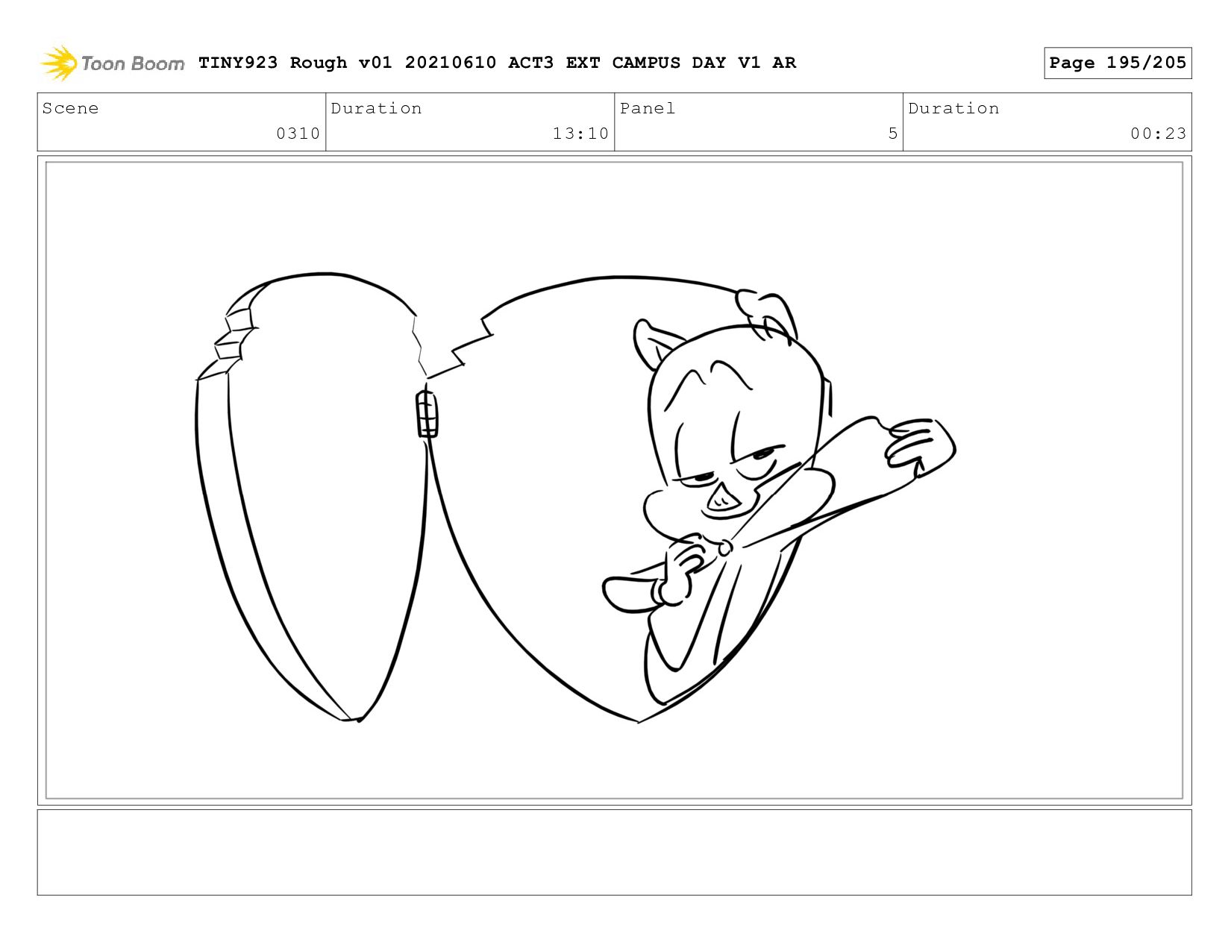Viewport: 1231px width, 951px height.
Task: Select panel duration value 00:23
Action: coord(1158,134)
